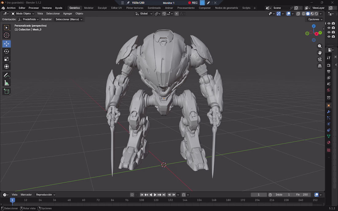Select the 3D Cursor tool

(6, 35)
